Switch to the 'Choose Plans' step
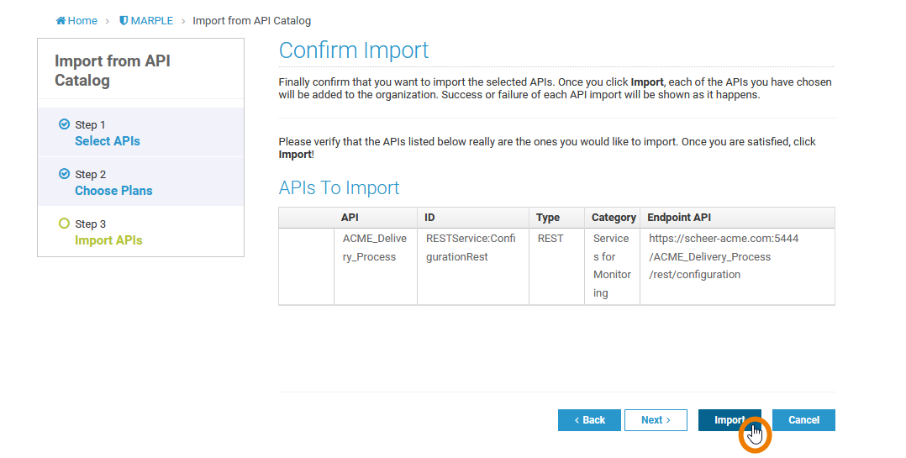 point(113,191)
